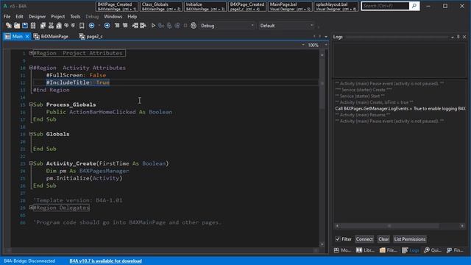471x265 pixels.
Task: Expand the Project Attributes region
Action: coord(31,53)
